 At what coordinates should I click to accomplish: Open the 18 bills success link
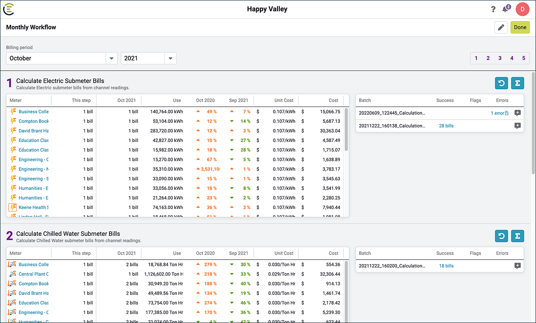tap(446, 266)
